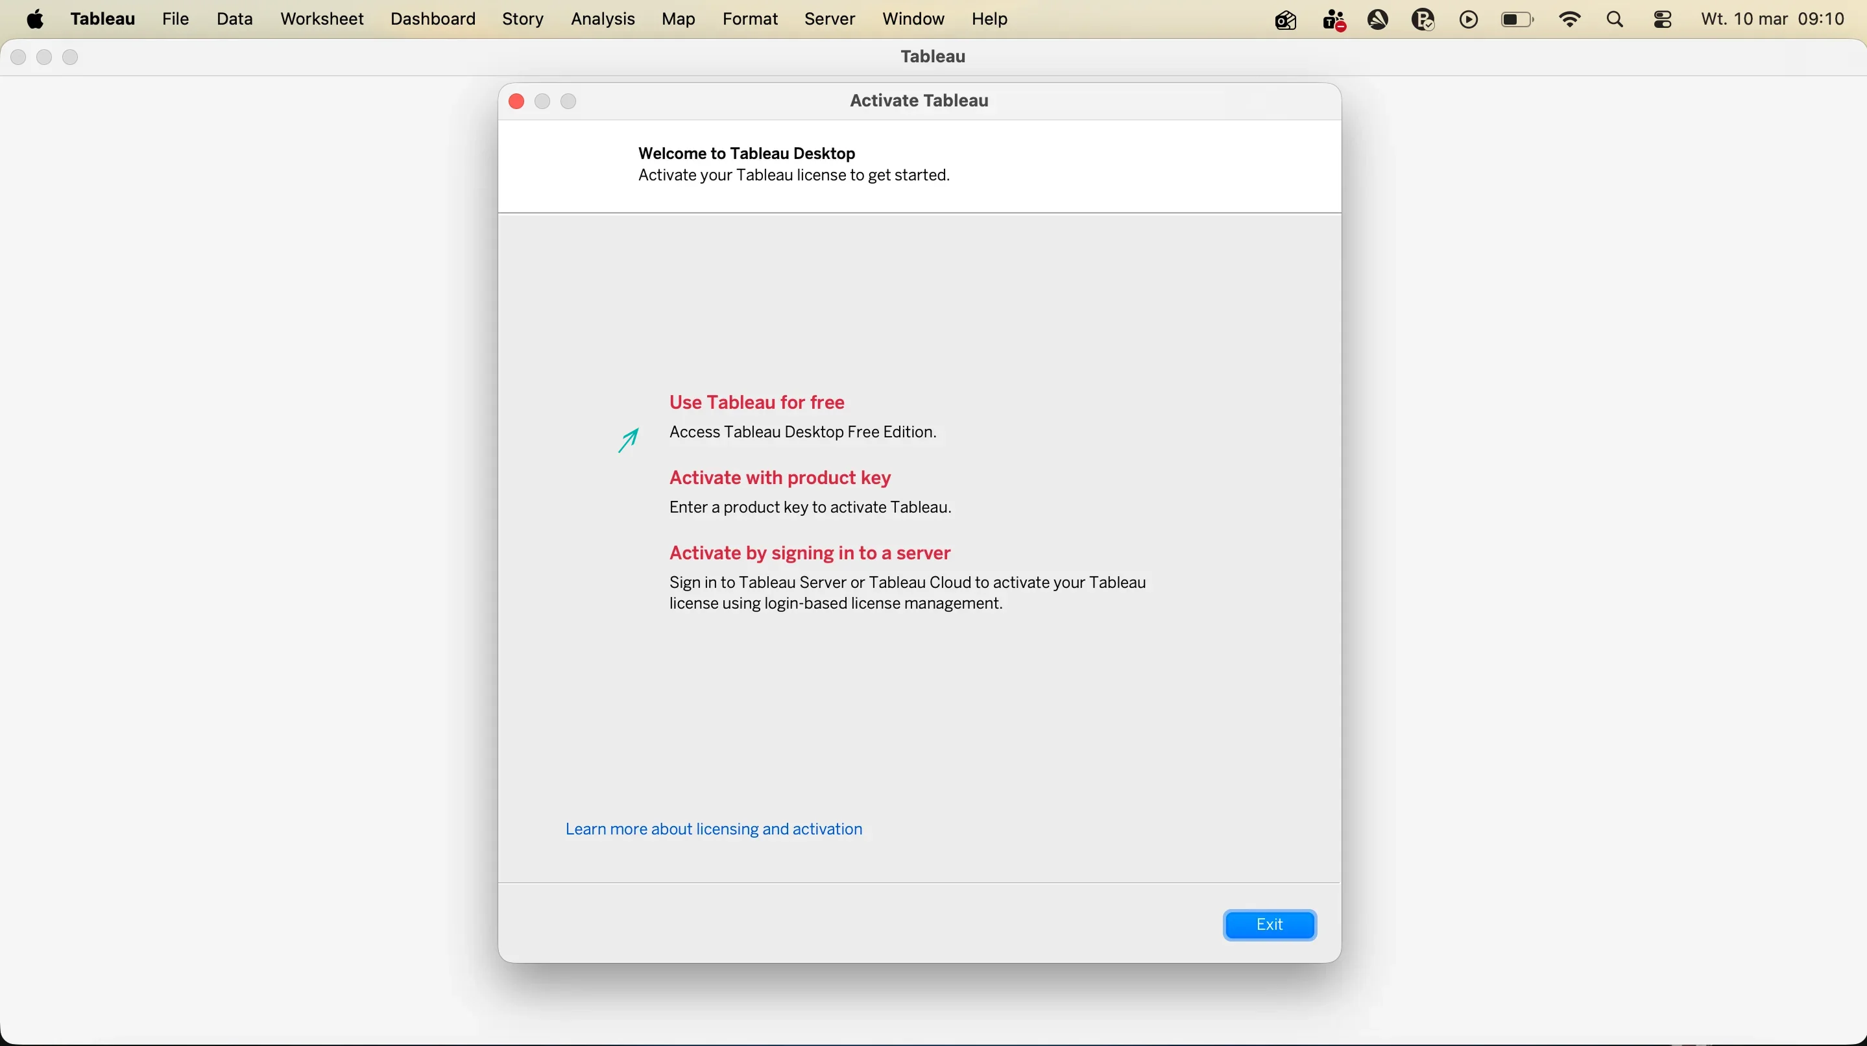1867x1046 pixels.
Task: Click the battery status icon
Action: point(1517,20)
